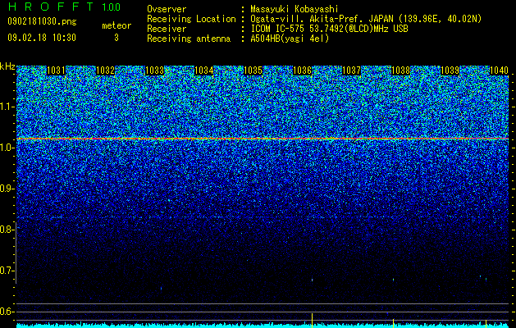
Task: Select the 1038 time marker
Action: click(401, 71)
